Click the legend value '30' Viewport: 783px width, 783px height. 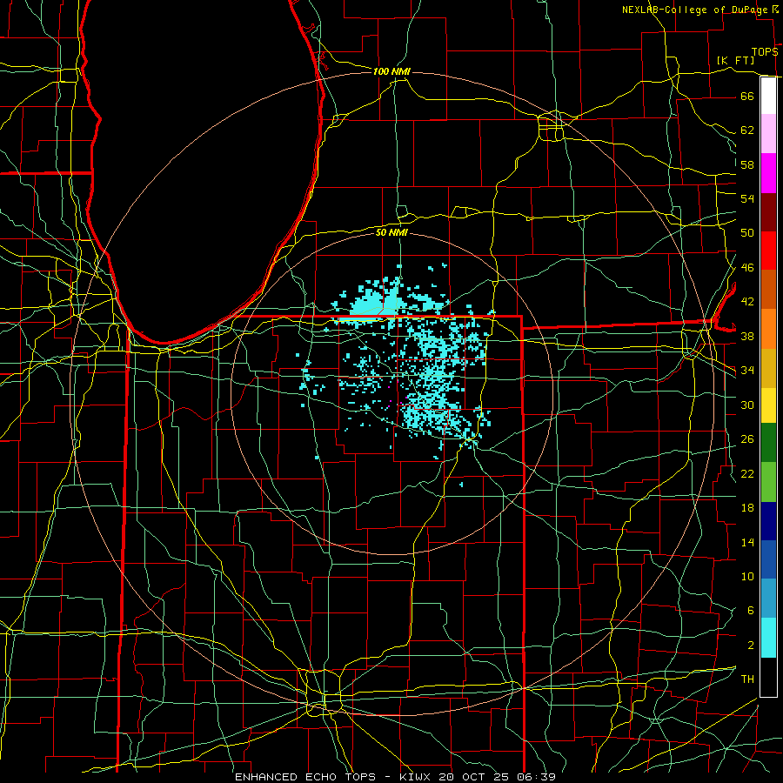[747, 405]
